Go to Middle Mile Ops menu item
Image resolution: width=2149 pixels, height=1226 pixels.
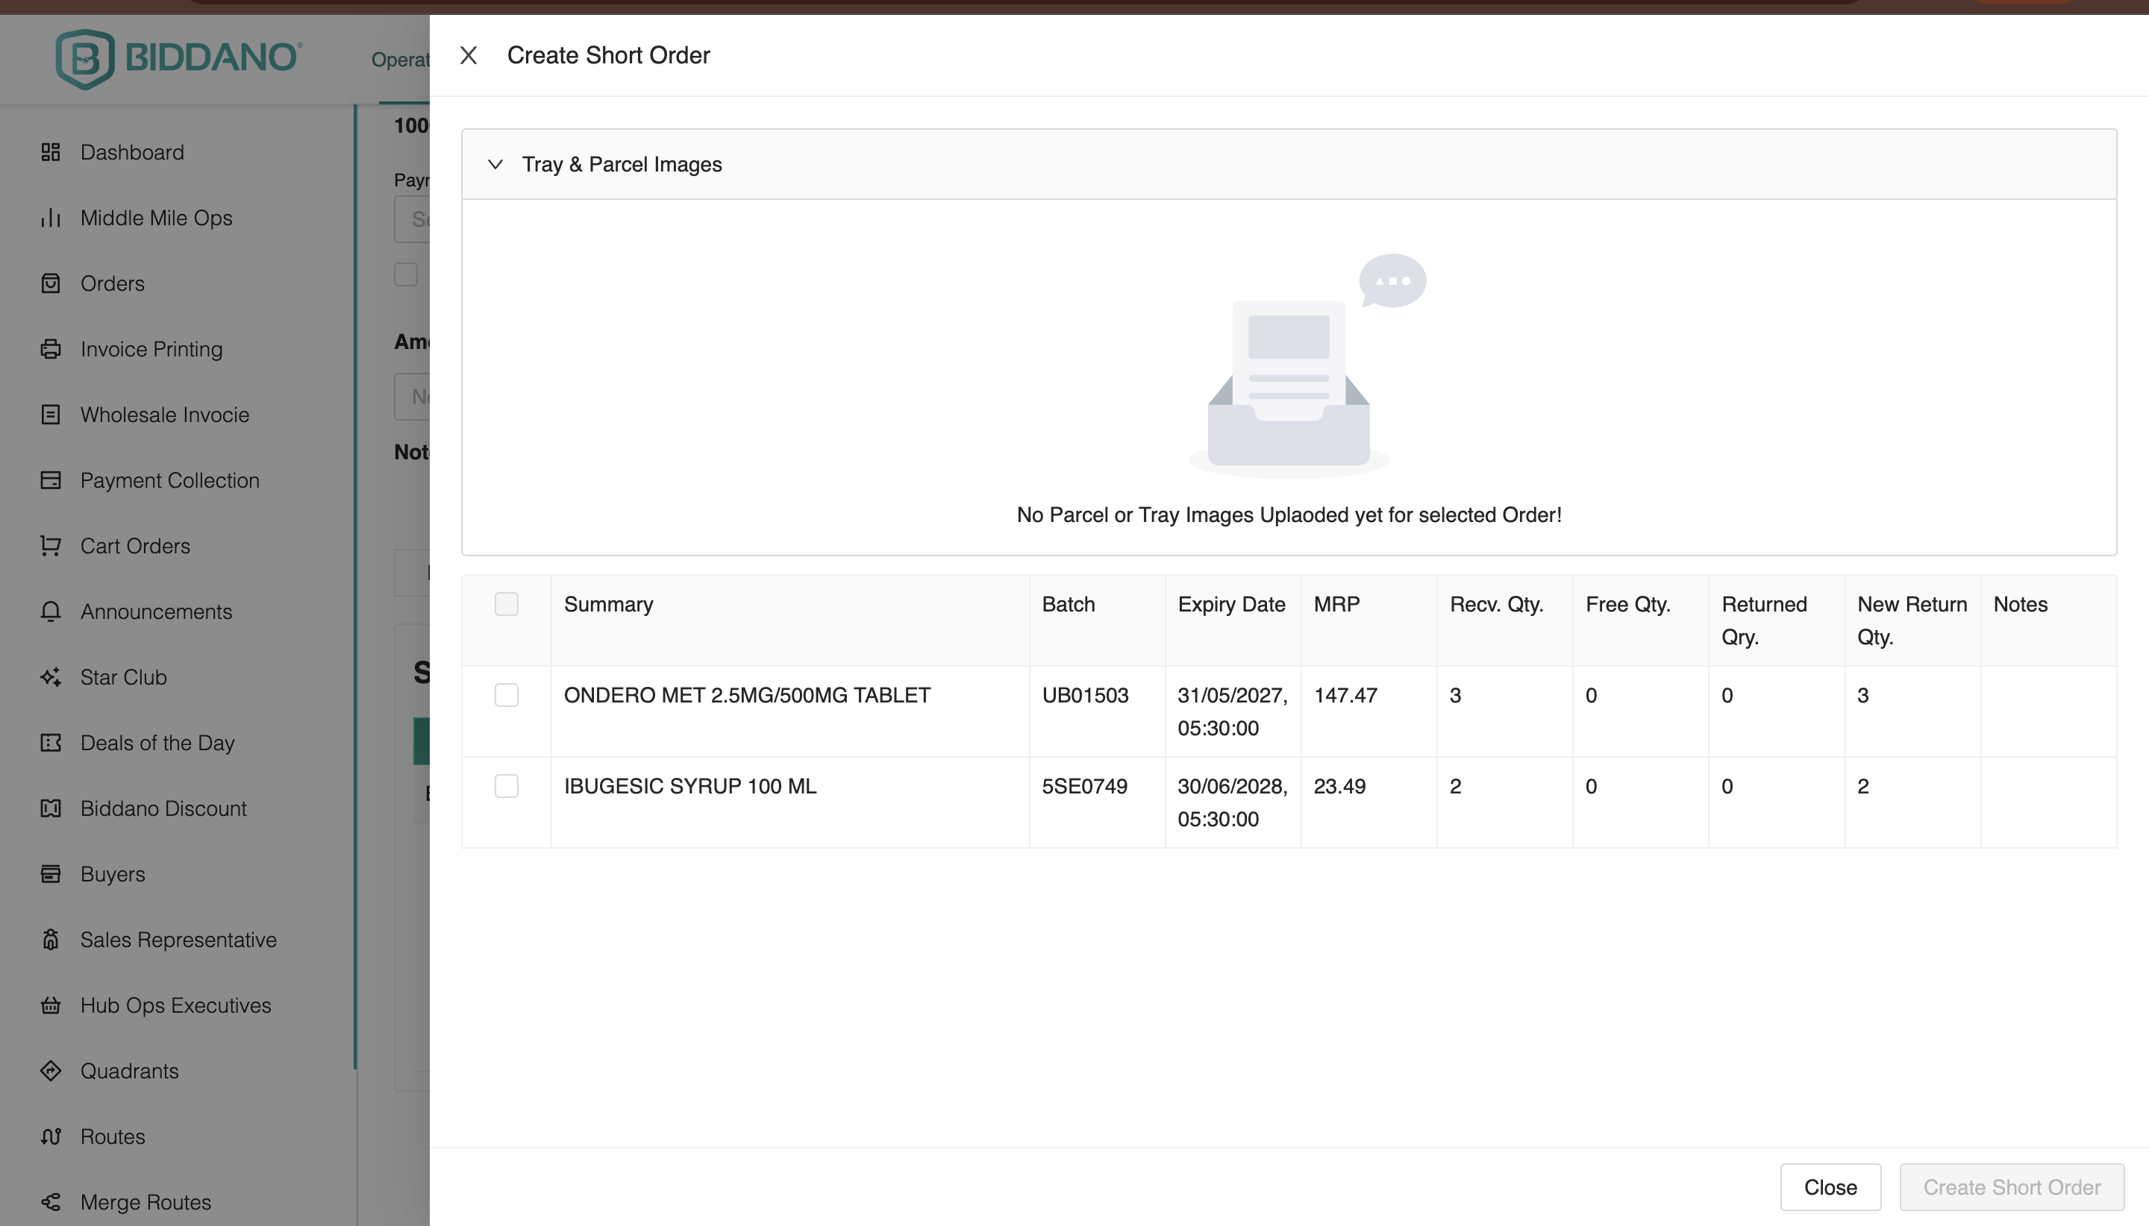157,218
